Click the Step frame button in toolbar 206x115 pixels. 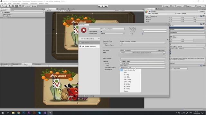pos(106,6)
